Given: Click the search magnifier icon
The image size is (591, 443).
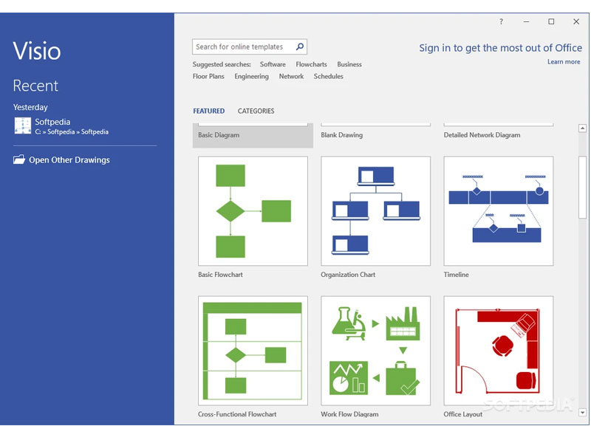Looking at the screenshot, I should point(300,47).
